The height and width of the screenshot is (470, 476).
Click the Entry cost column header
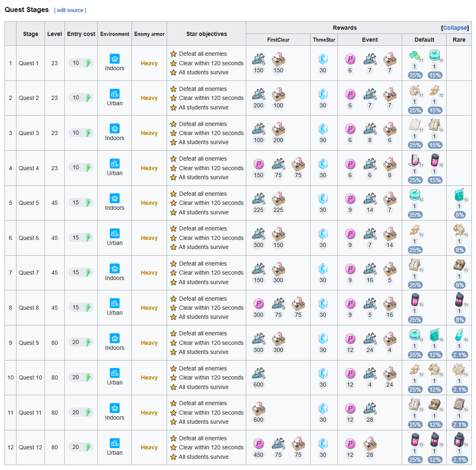coord(81,34)
